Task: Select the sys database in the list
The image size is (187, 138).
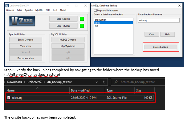Action: [x=114, y=26]
